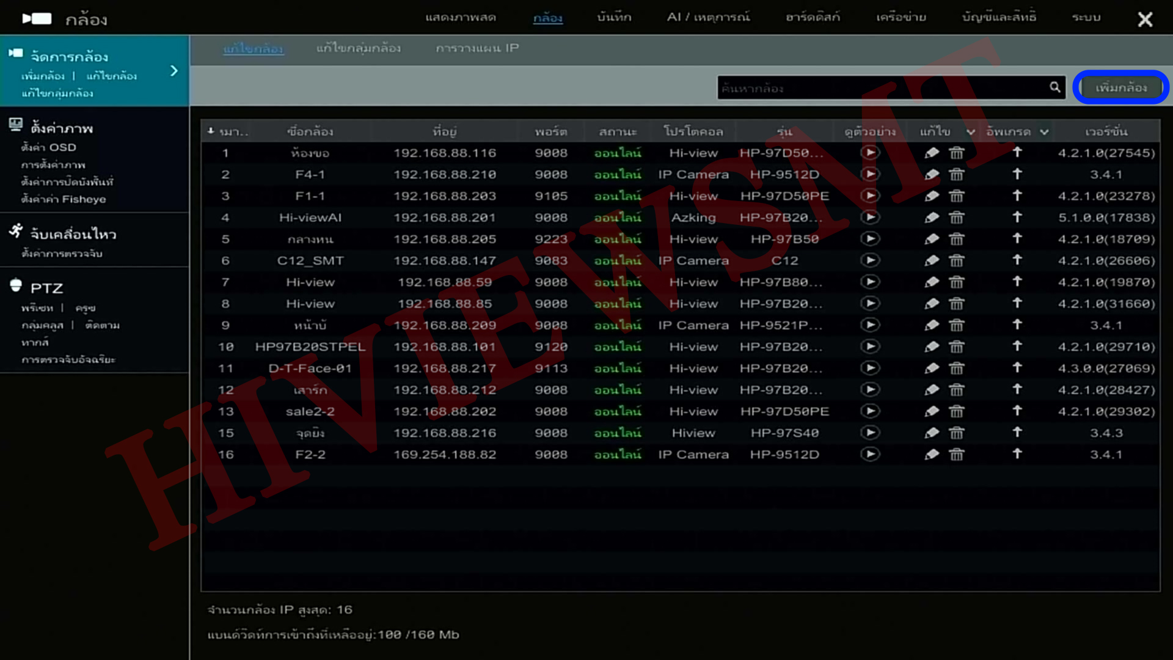Open the IP planning tab

(477, 48)
